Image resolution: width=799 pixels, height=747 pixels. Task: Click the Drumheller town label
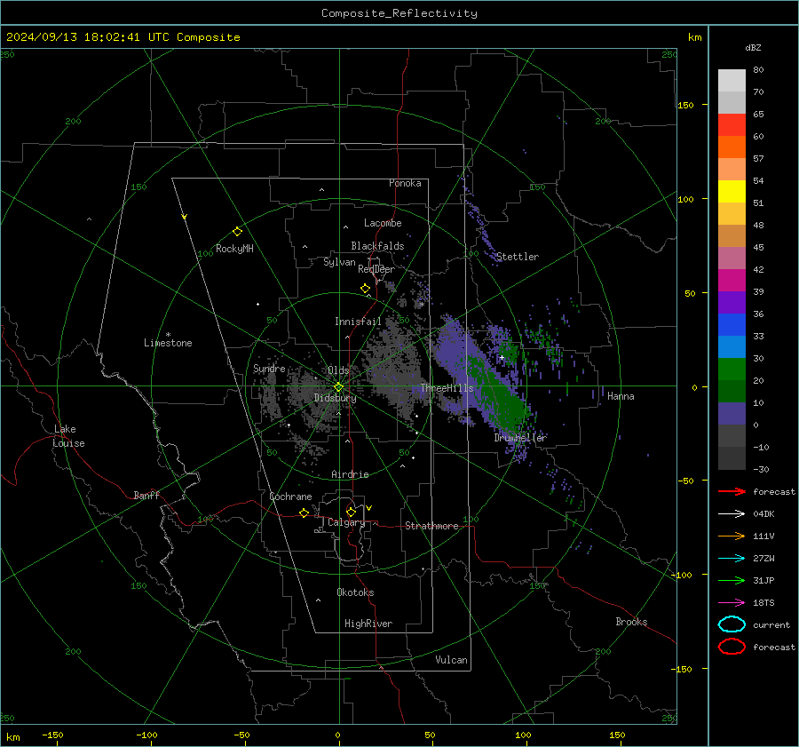520,438
